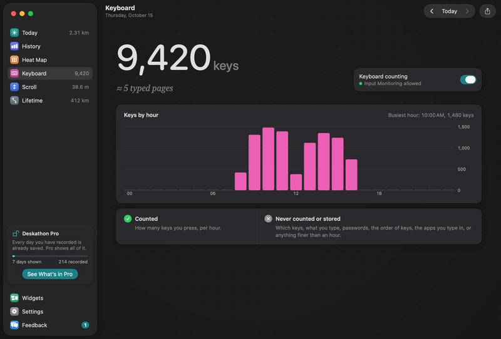Click the 'Busiest hour: 10:00 AM, 1,480 keys' text

431,115
